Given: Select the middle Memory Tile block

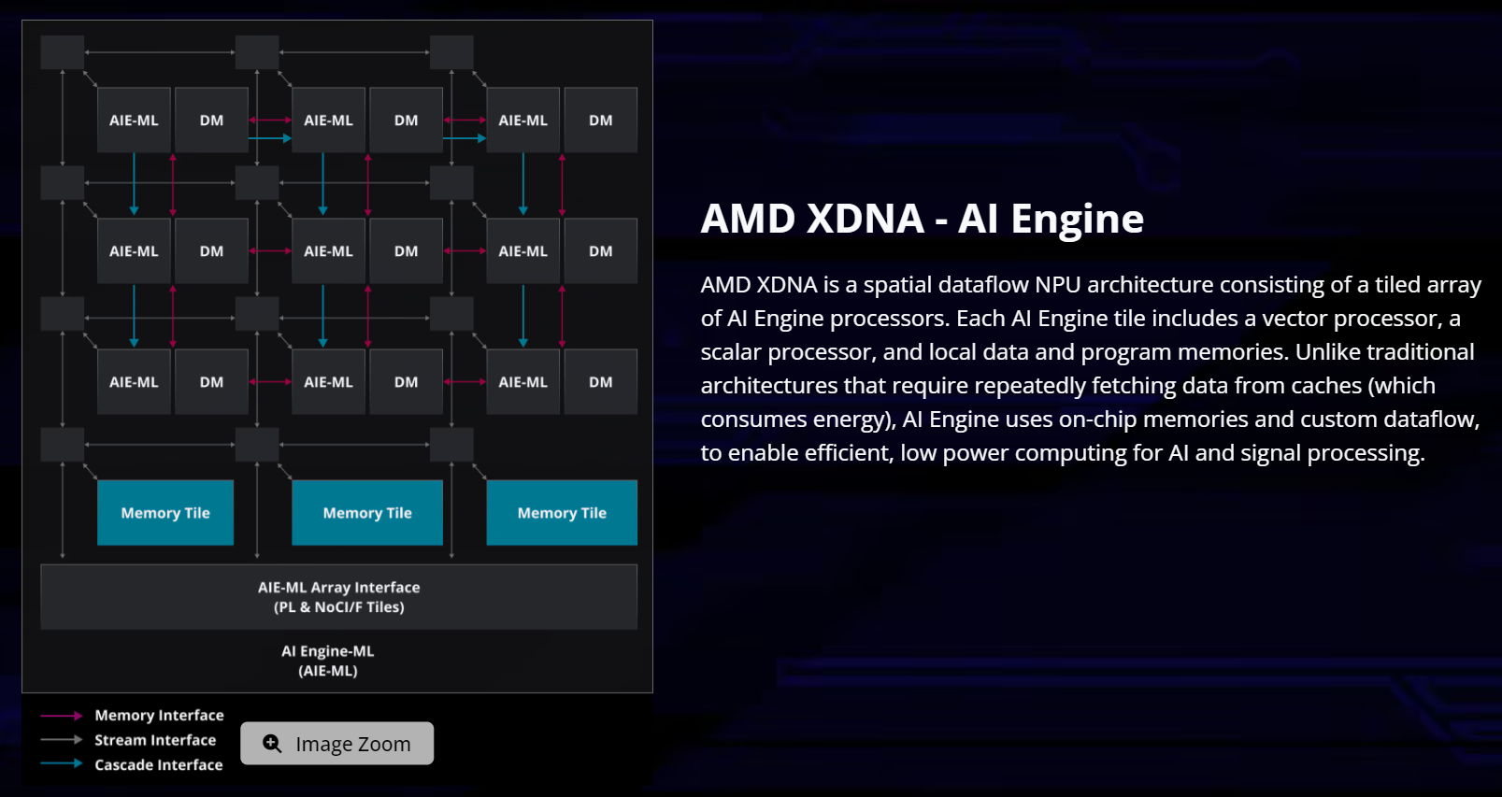Looking at the screenshot, I should pos(367,513).
